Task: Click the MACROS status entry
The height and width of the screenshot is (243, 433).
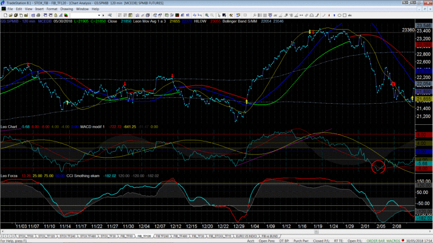Action: pyautogui.click(x=393, y=241)
